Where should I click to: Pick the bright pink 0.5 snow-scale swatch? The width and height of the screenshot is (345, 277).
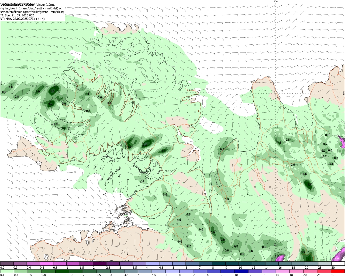coord(46,264)
